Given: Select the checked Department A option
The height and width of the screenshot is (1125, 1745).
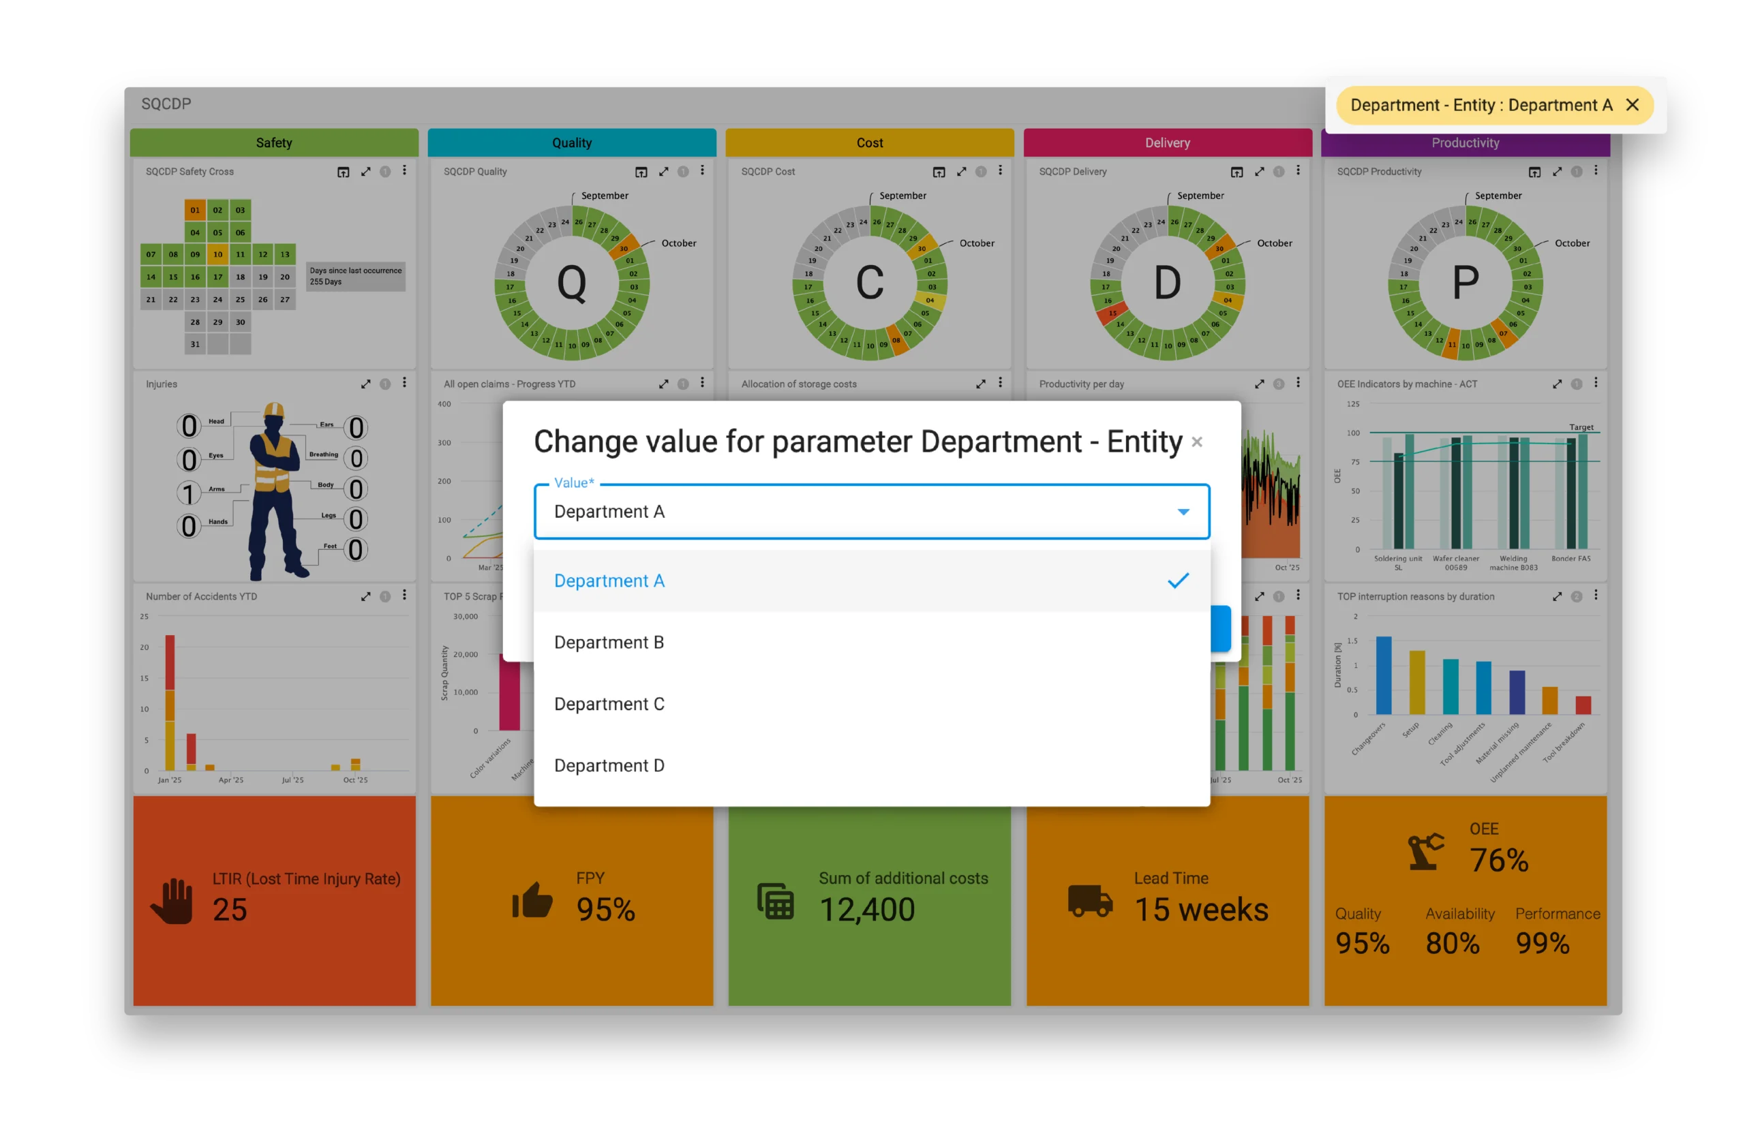Looking at the screenshot, I should click(609, 581).
